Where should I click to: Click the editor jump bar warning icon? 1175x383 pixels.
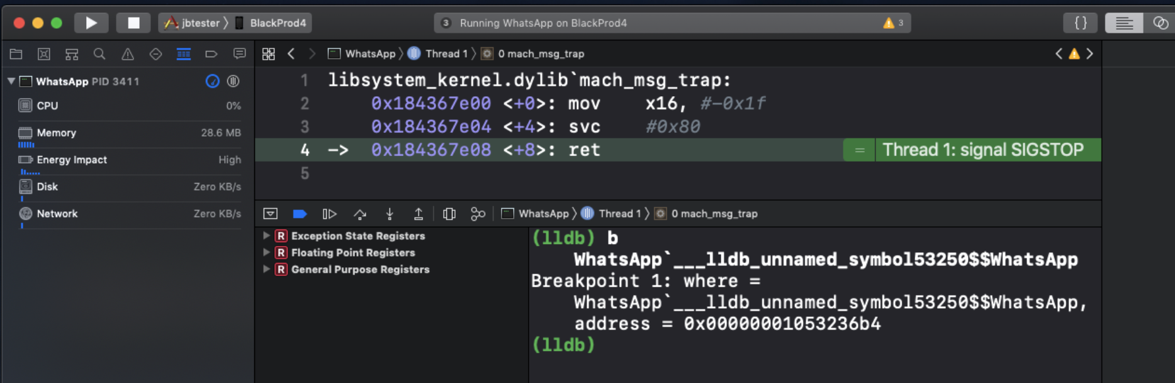[x=1074, y=54]
